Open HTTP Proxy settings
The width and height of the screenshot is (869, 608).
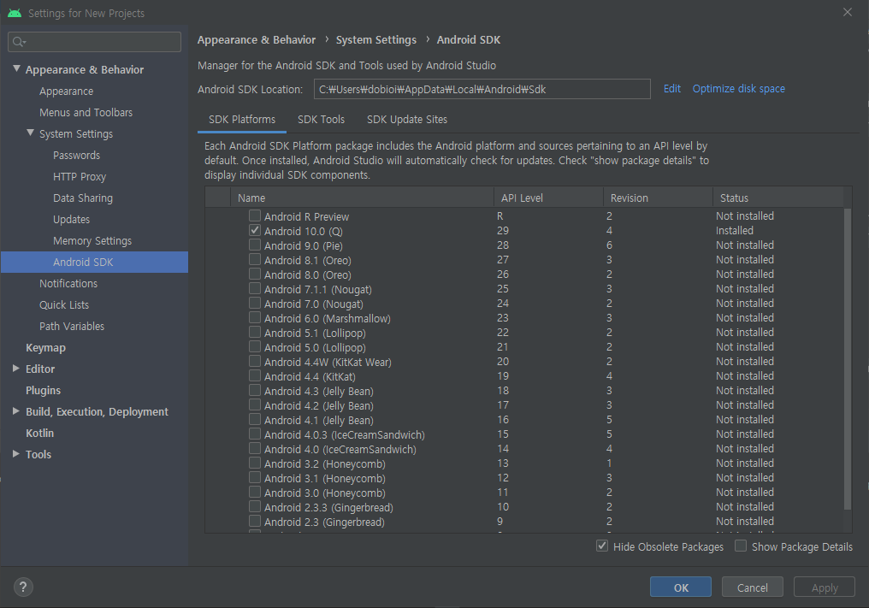click(x=80, y=177)
